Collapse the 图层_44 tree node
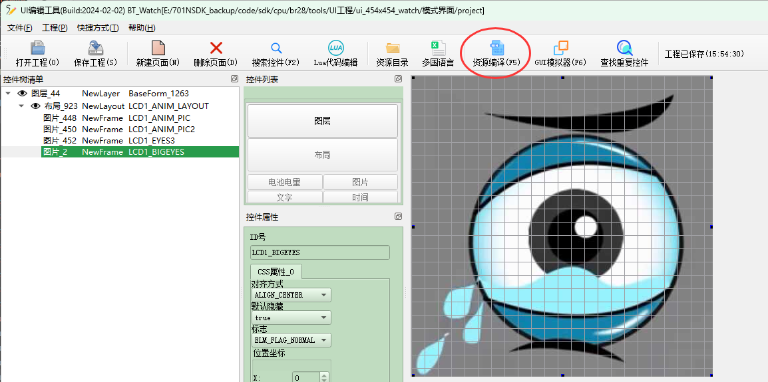 pos(9,94)
